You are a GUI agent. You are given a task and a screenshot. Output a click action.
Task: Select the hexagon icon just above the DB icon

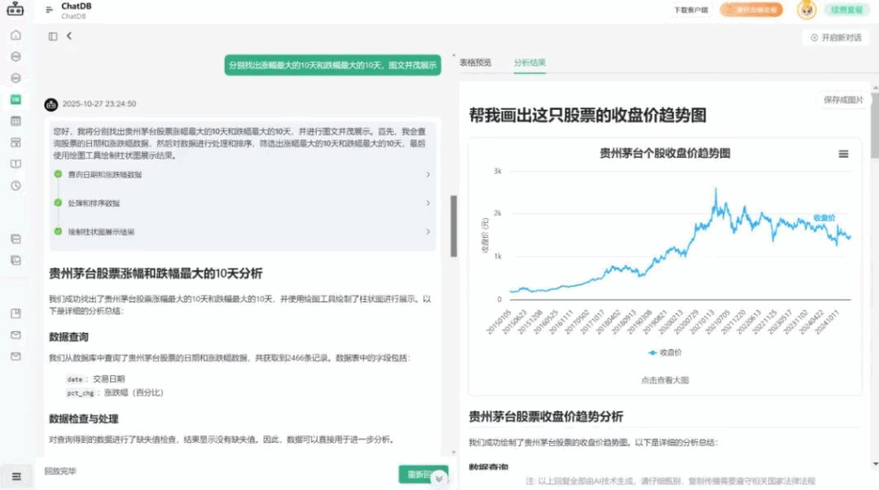click(x=15, y=78)
